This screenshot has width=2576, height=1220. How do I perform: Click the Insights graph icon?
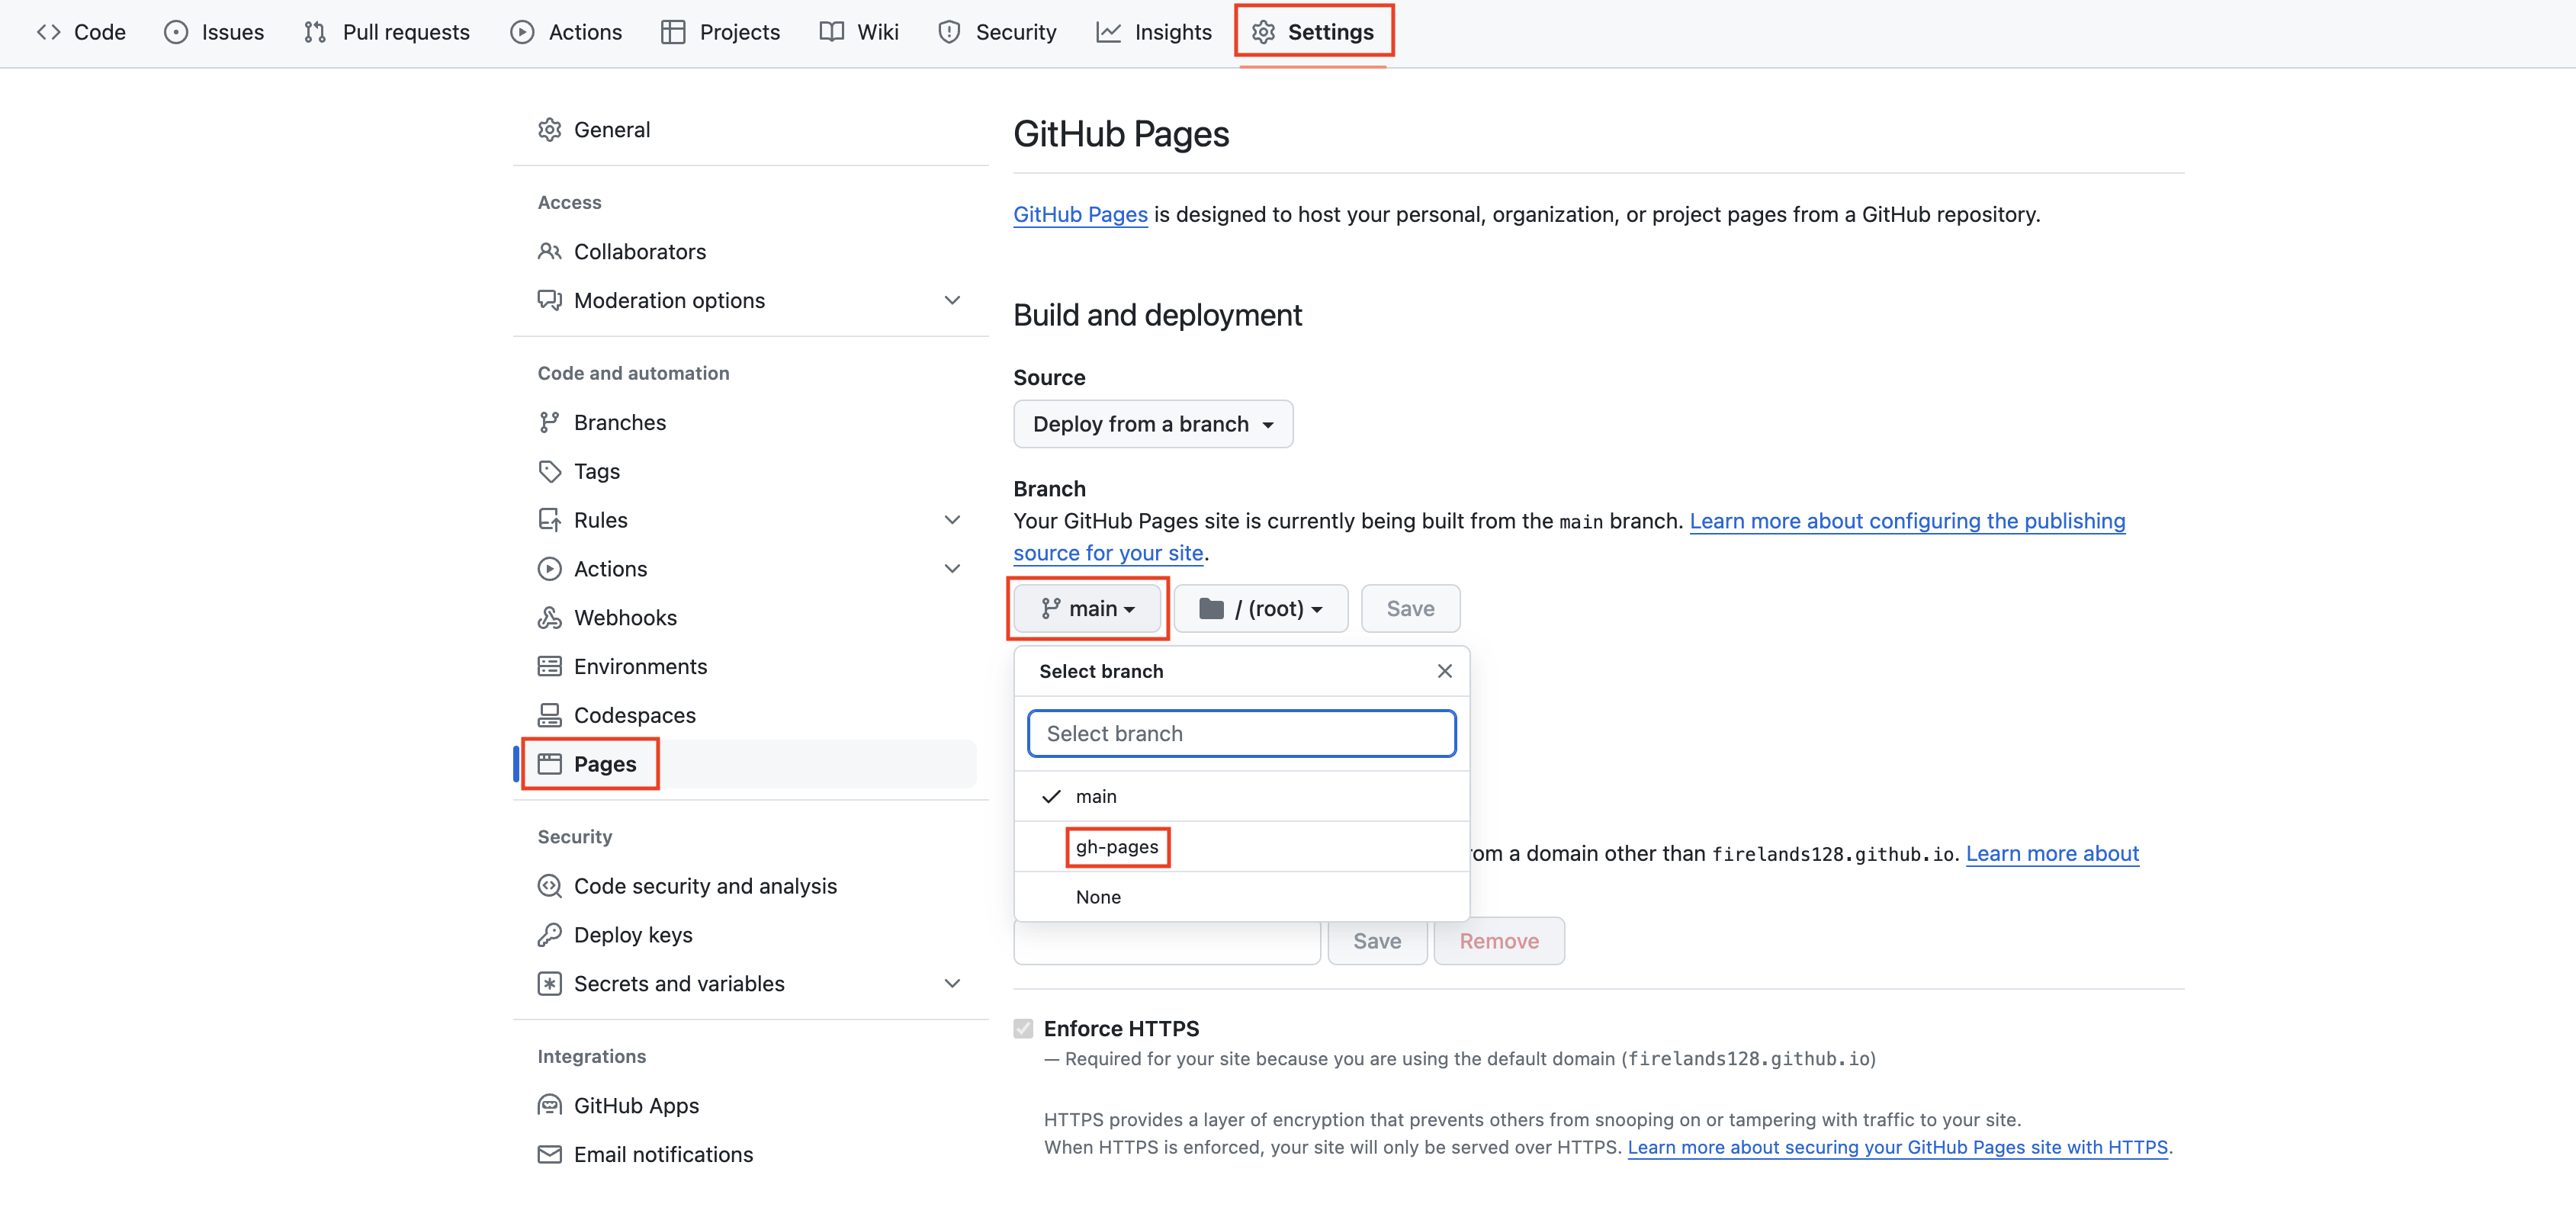point(1108,32)
